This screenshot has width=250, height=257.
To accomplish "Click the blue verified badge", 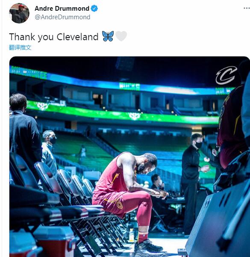I will 94,9.
